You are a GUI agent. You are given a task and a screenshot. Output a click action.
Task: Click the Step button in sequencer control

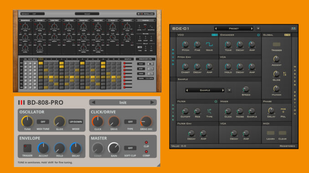(141, 69)
